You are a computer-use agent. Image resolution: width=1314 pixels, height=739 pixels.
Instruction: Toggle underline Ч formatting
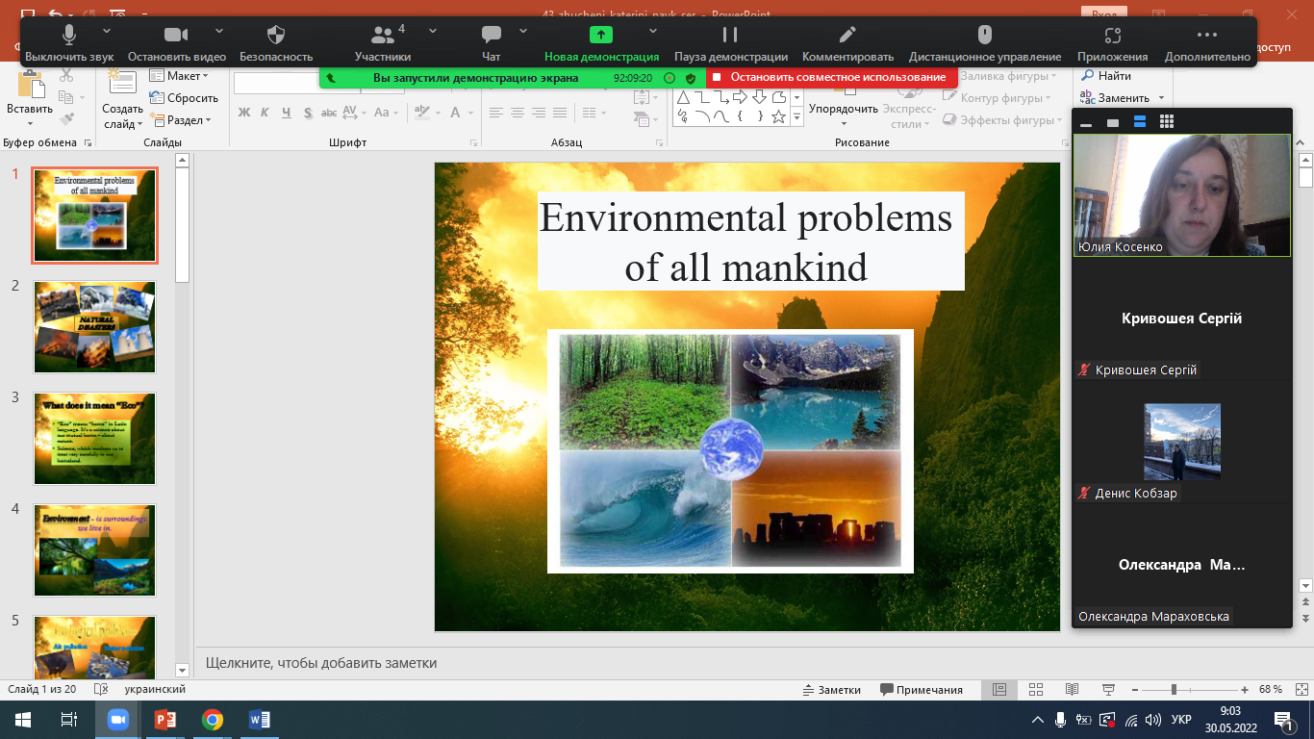tap(287, 113)
